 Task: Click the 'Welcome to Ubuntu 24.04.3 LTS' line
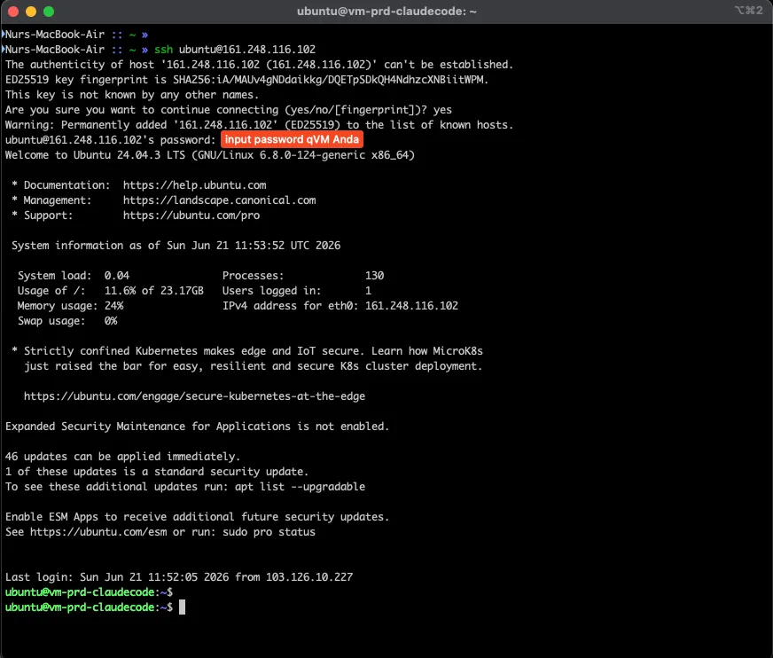[x=210, y=155]
